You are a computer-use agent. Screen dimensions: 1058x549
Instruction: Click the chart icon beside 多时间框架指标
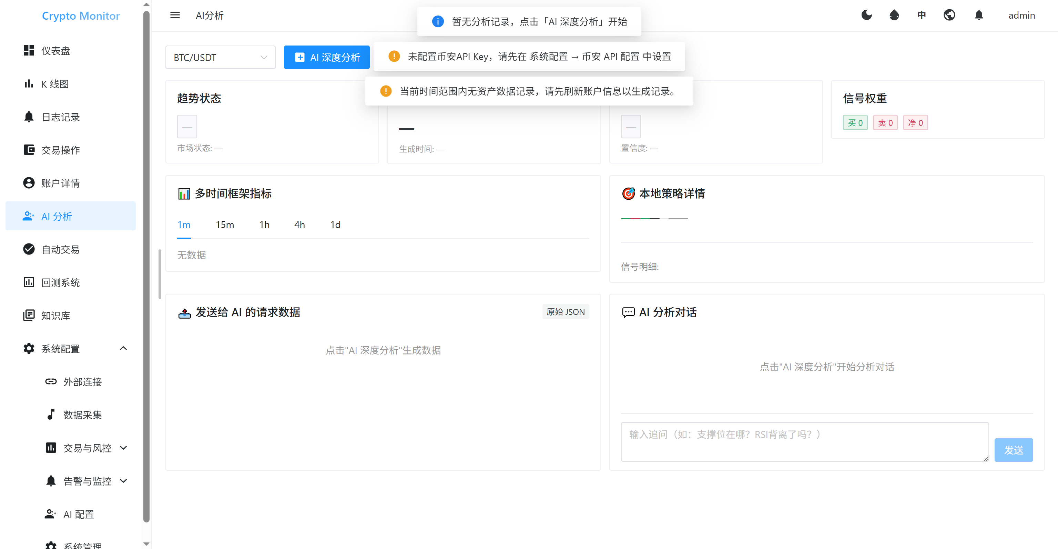[x=184, y=193]
